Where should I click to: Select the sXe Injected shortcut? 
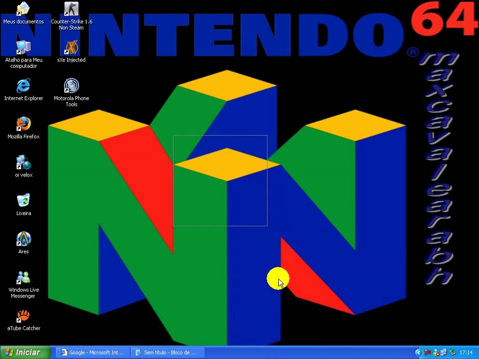[x=71, y=51]
